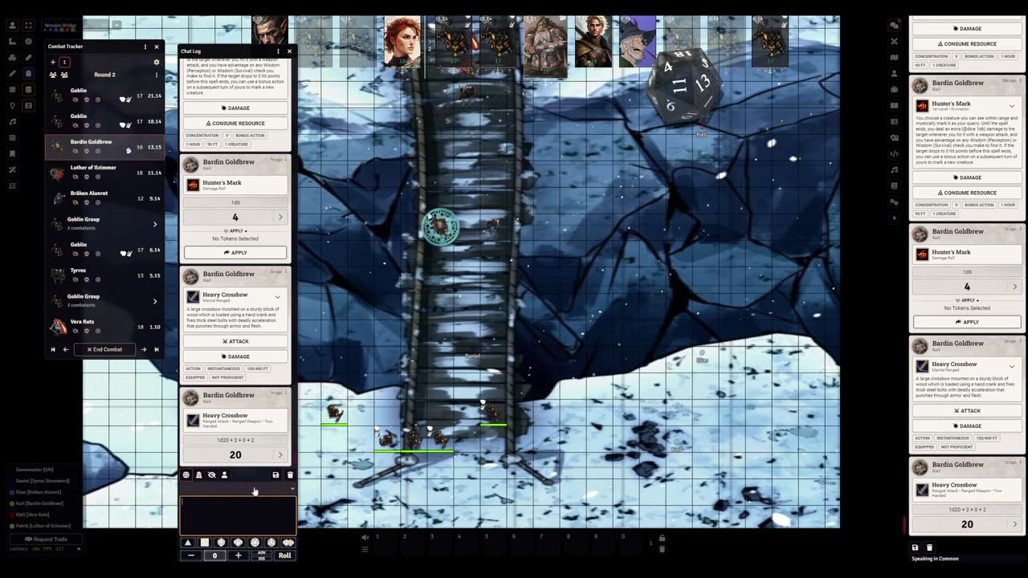
Task: Expand the roll result 20 arrow in Chat Log
Action: coord(280,455)
